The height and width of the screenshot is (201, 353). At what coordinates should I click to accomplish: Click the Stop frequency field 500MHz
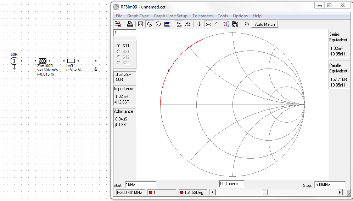click(x=330, y=185)
